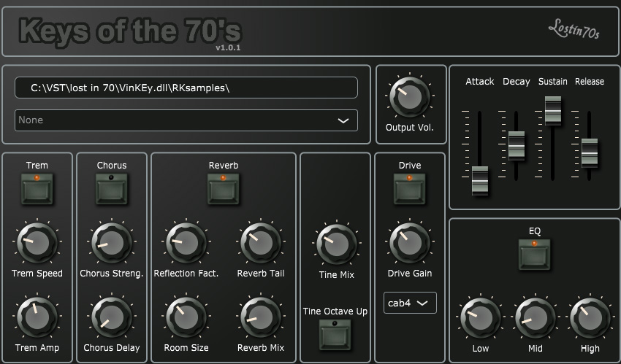Click the Drive Gain knob
Screen dimensions: 621x364
[410, 243]
